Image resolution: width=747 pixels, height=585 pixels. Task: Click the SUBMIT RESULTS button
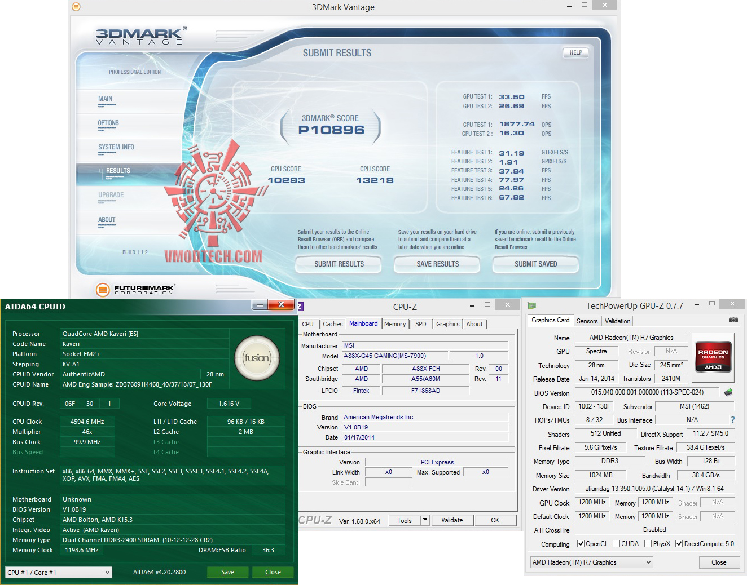pos(339,264)
